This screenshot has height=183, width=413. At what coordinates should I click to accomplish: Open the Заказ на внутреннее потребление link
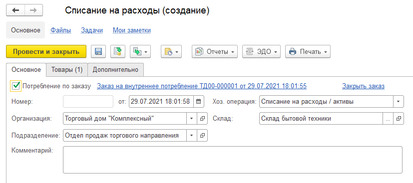click(201, 86)
